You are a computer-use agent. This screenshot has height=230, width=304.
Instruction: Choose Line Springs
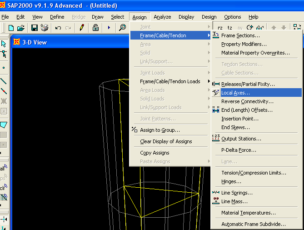(x=257, y=193)
